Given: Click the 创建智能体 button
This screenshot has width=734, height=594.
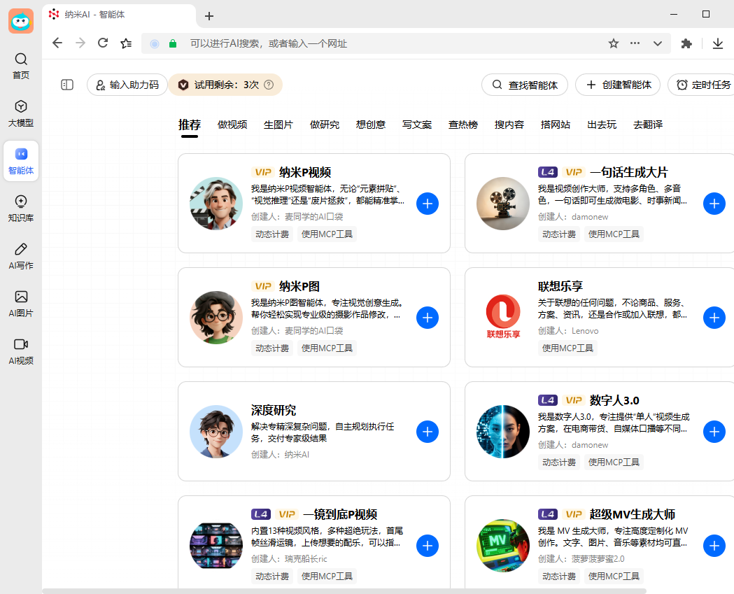Looking at the screenshot, I should click(618, 85).
